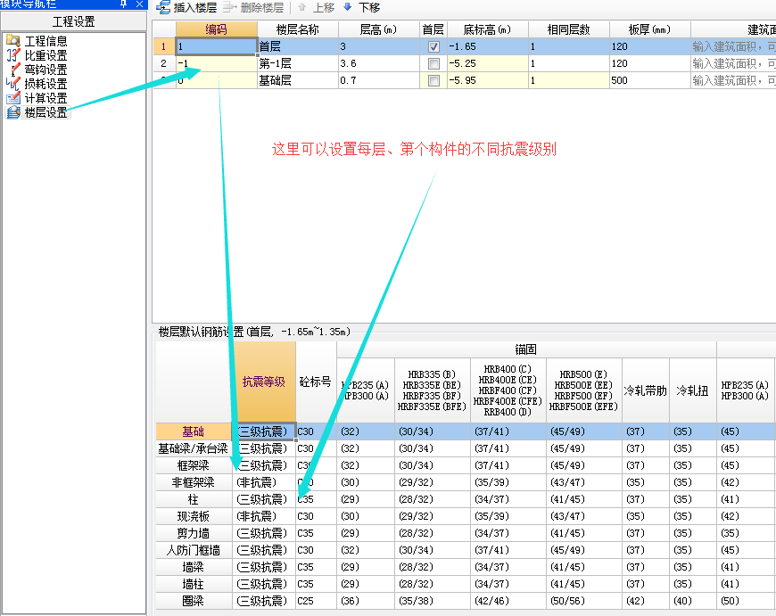
Task: Click the 弯钩设置 icon
Action: [x=13, y=70]
